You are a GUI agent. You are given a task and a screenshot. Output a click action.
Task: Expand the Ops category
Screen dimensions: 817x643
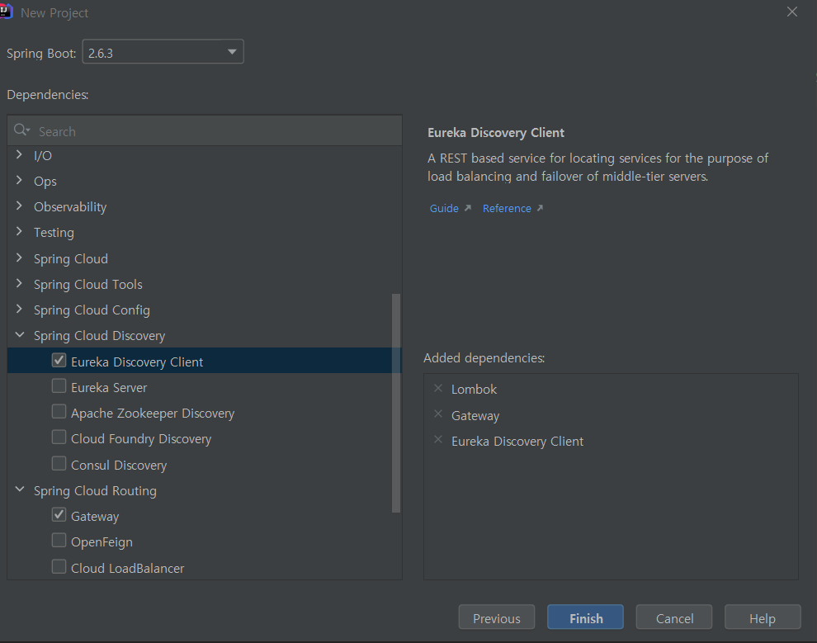point(19,180)
